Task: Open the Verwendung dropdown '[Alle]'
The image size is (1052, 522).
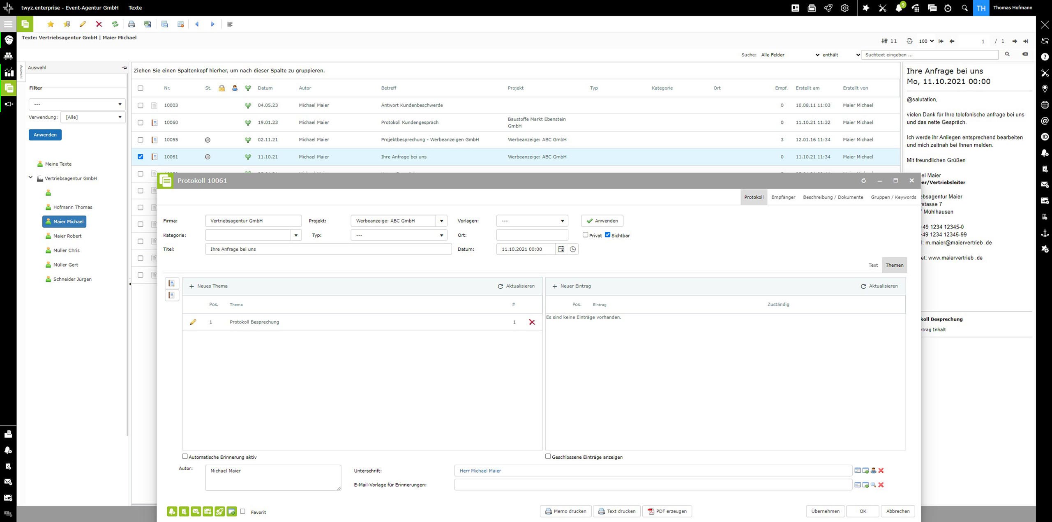Action: 93,117
